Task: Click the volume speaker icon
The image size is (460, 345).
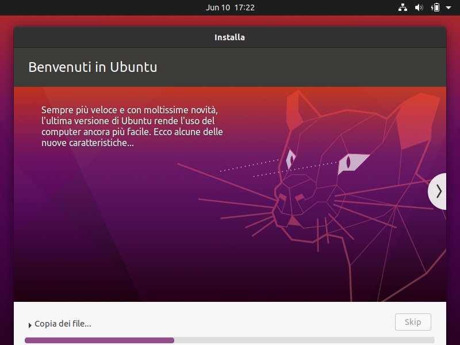Action: 419,7
